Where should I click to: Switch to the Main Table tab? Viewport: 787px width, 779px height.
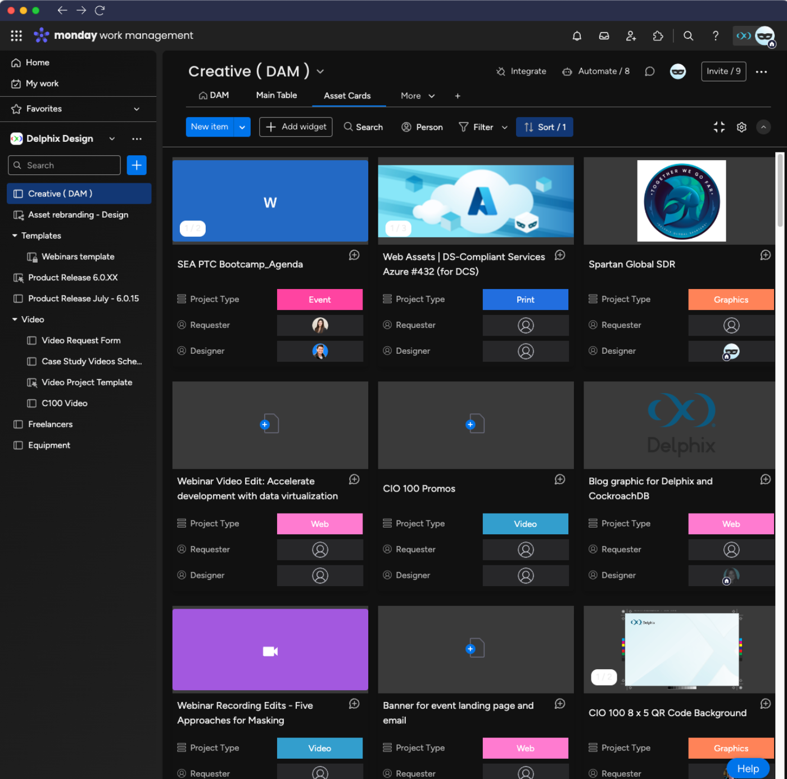pos(277,96)
